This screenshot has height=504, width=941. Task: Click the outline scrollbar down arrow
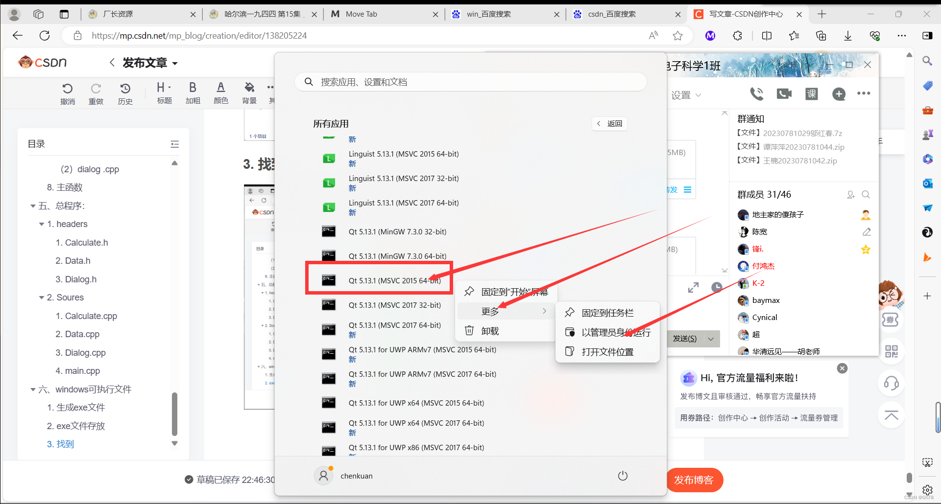(x=174, y=443)
